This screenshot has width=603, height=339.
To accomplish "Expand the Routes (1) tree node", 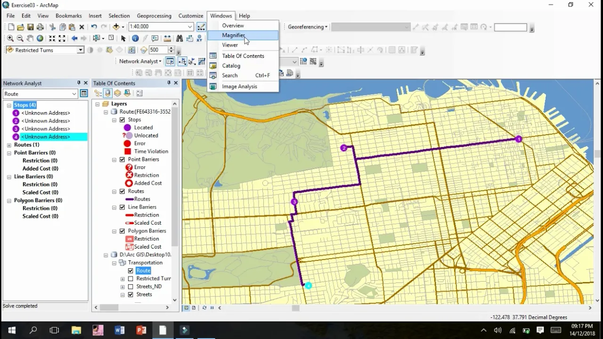I will 9,145.
